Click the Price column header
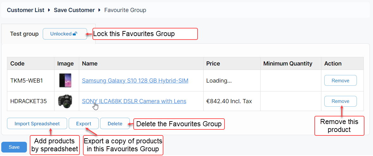373x156 pixels. coord(213,64)
